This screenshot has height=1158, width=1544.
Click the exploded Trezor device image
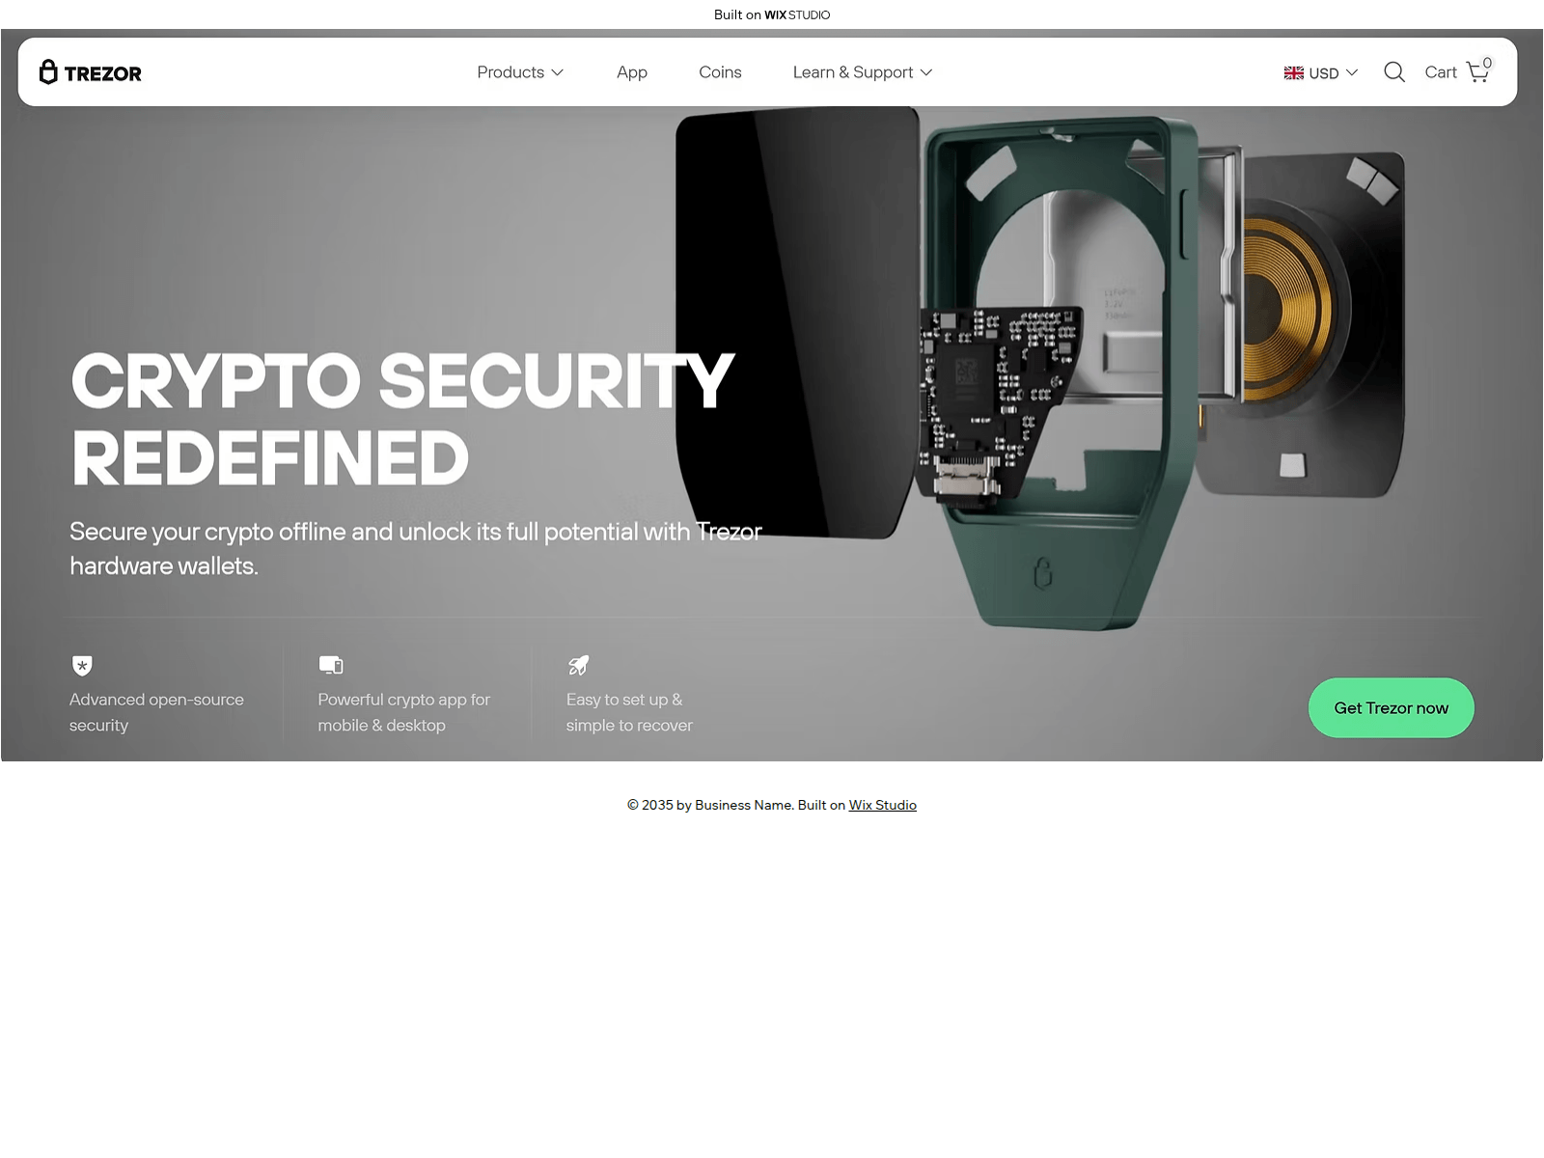pyautogui.click(x=1039, y=372)
